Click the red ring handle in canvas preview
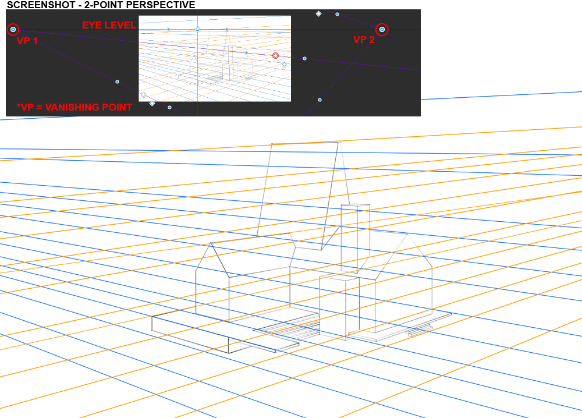 pyautogui.click(x=276, y=56)
